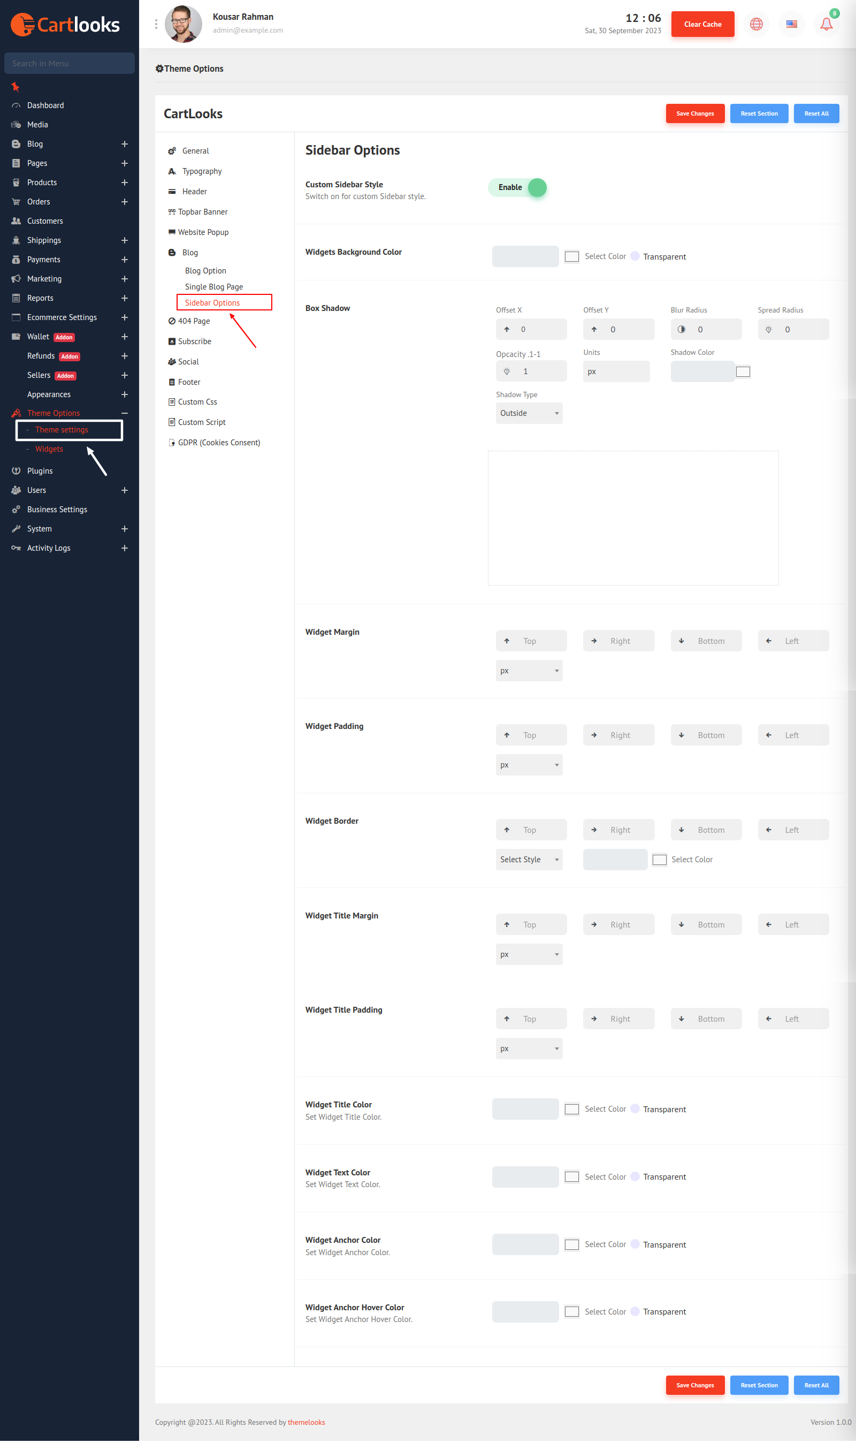Viewport: 856px width, 1443px height.
Task: Open the Typography settings tab
Action: (x=201, y=171)
